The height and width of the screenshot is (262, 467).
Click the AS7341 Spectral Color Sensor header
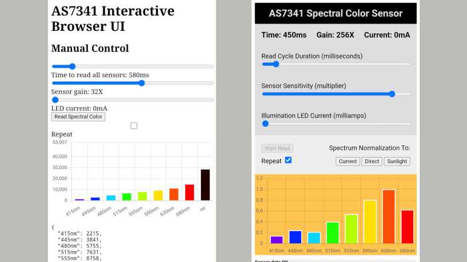coord(336,13)
